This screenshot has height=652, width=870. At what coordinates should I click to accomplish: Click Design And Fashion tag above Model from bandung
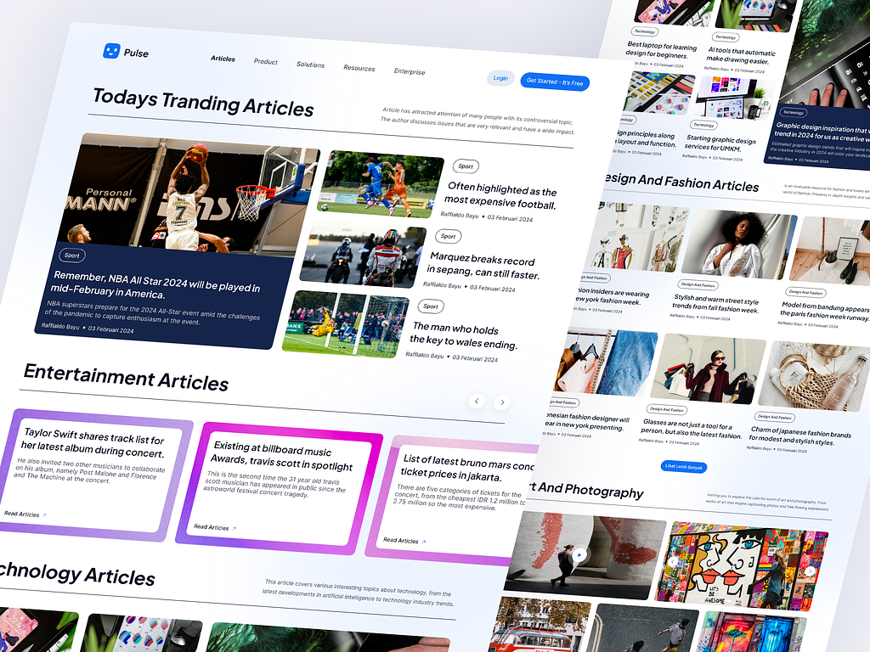pyautogui.click(x=805, y=292)
